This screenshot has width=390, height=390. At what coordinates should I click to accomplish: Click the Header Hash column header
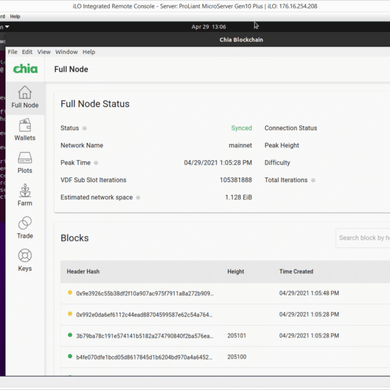pos(83,271)
